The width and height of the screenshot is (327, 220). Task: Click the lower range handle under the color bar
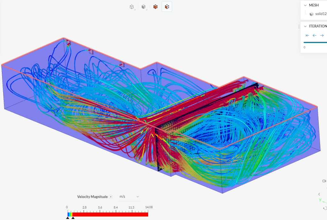[68, 218]
